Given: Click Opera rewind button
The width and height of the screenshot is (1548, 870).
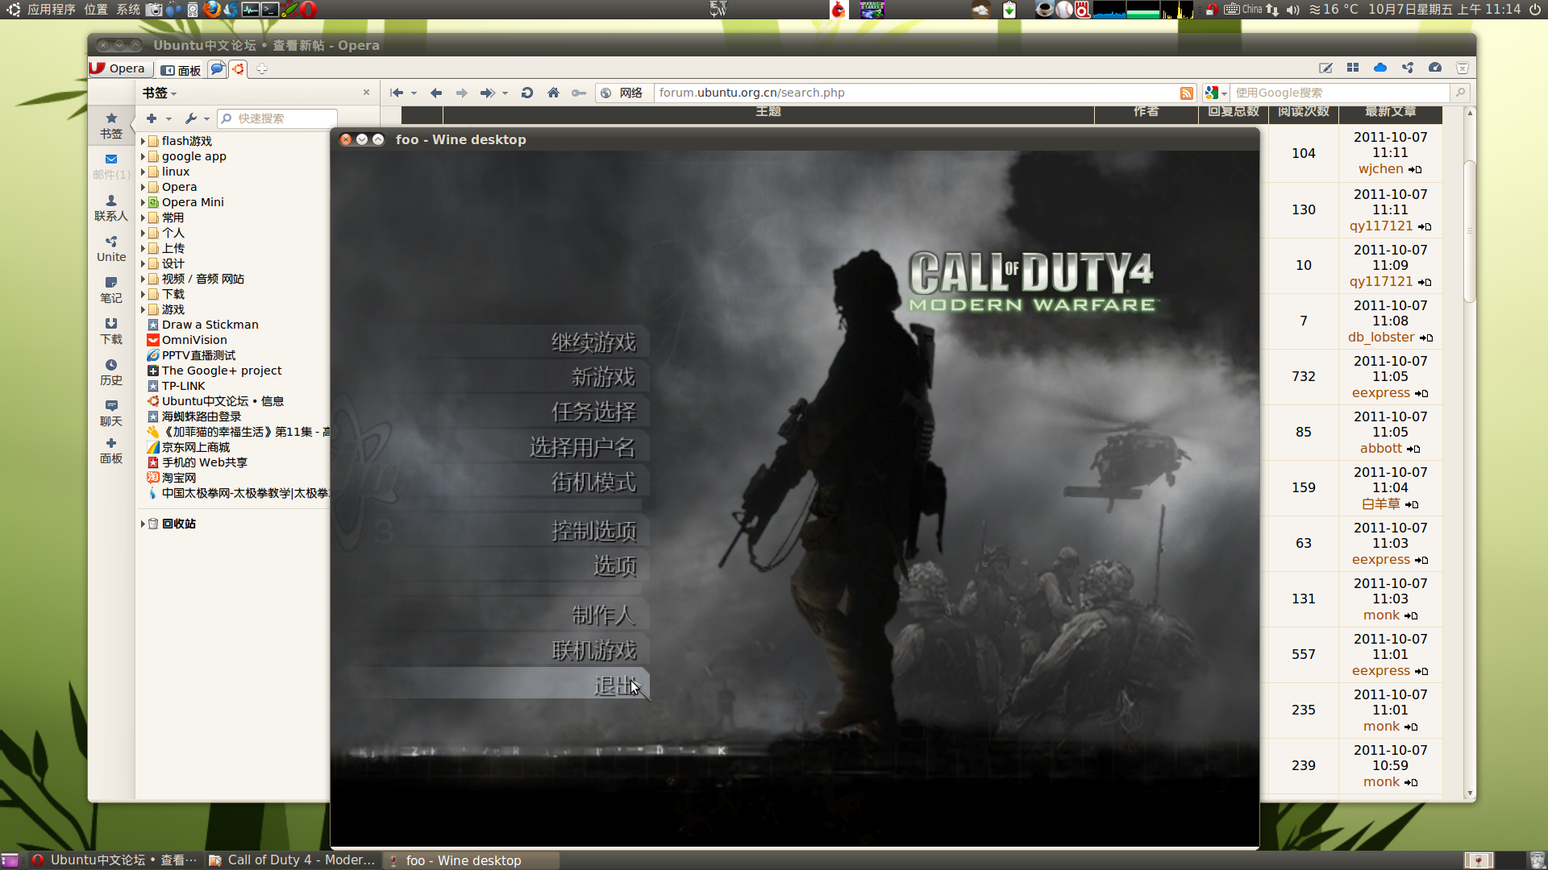Looking at the screenshot, I should click(397, 93).
